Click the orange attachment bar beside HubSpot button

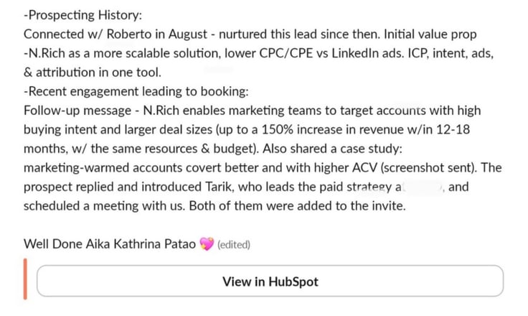click(x=25, y=279)
